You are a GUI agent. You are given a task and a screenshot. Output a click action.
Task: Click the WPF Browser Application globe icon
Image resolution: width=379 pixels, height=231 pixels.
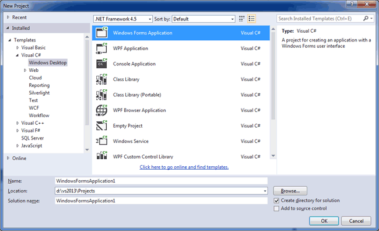(101, 110)
